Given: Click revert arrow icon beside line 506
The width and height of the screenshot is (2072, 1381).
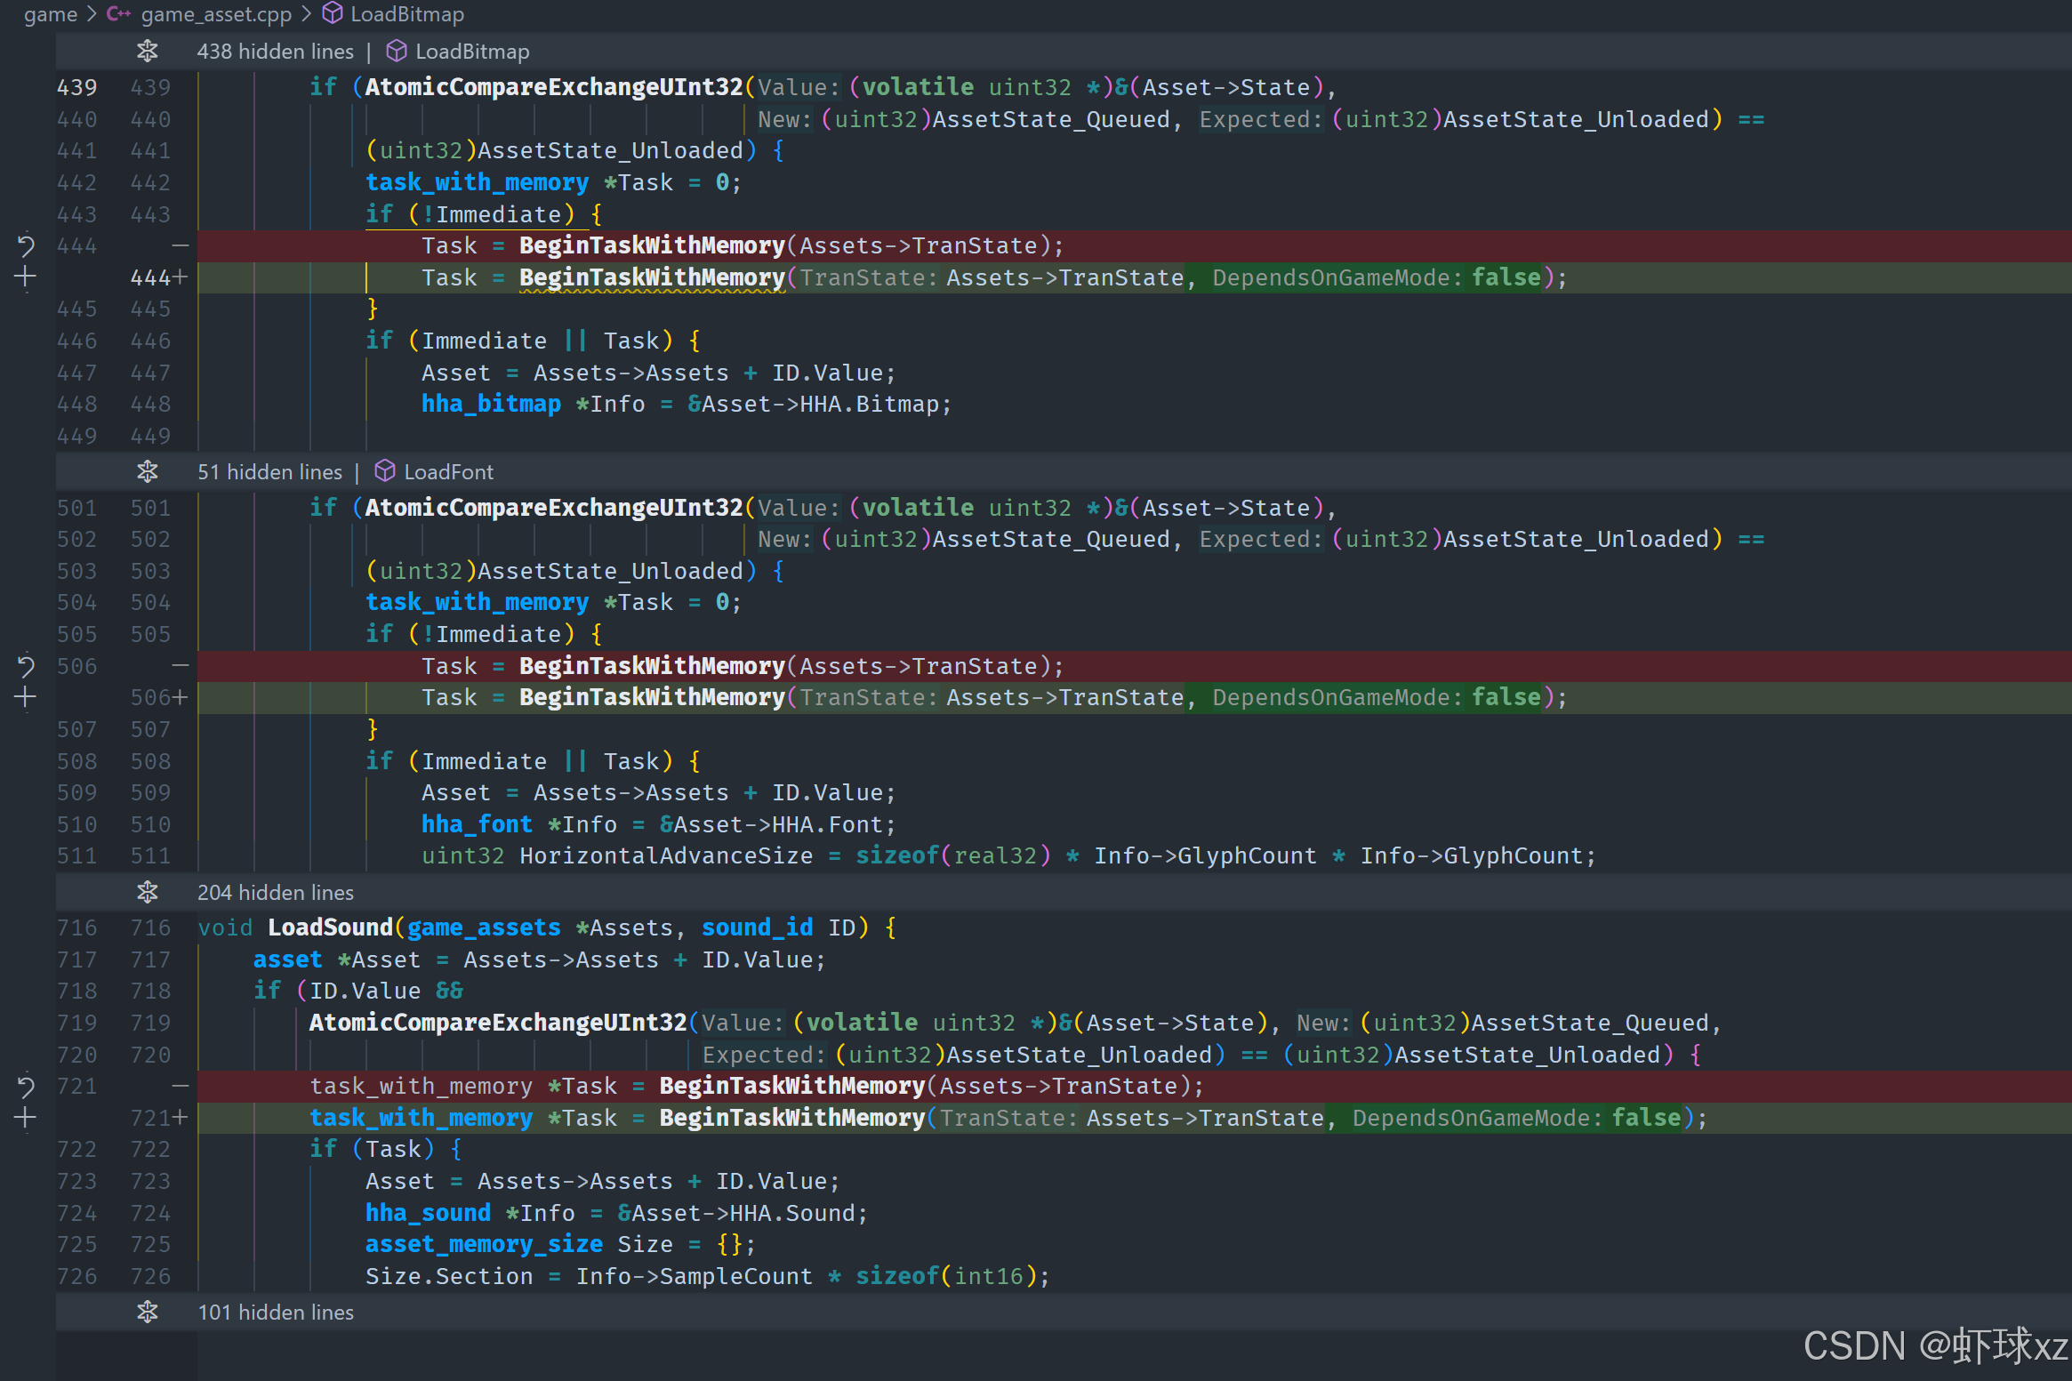Looking at the screenshot, I should [26, 666].
